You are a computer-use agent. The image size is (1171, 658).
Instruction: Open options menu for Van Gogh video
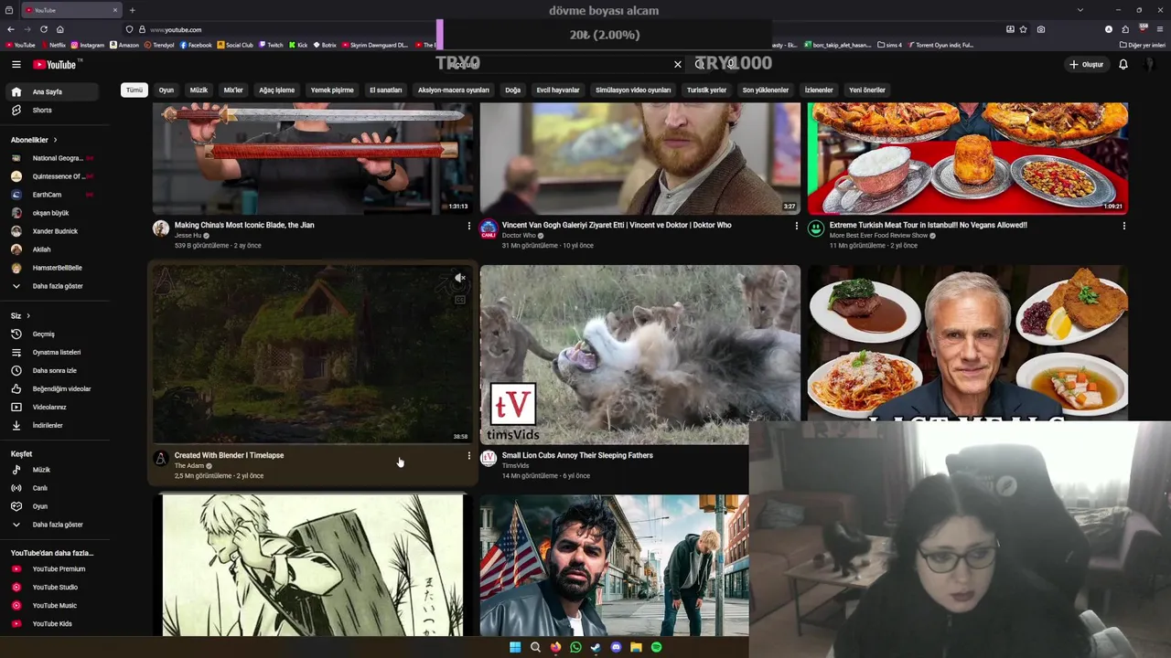coord(797,226)
